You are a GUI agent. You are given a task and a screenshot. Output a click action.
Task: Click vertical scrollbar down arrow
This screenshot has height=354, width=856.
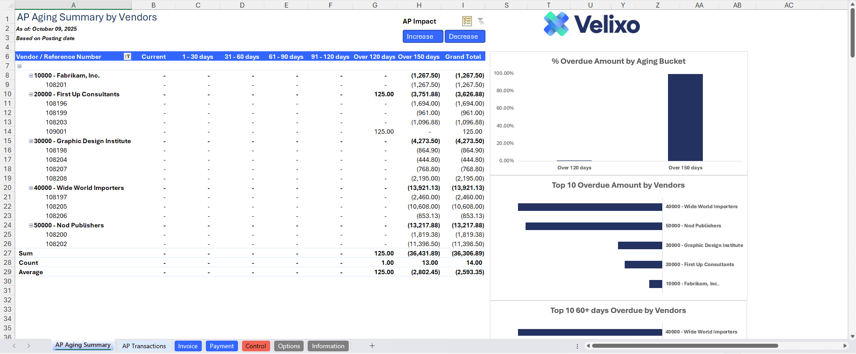[x=852, y=337]
